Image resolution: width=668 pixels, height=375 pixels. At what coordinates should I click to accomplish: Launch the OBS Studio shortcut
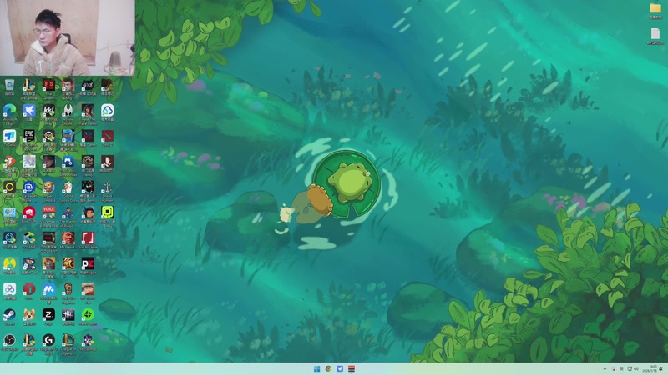[x=9, y=342]
